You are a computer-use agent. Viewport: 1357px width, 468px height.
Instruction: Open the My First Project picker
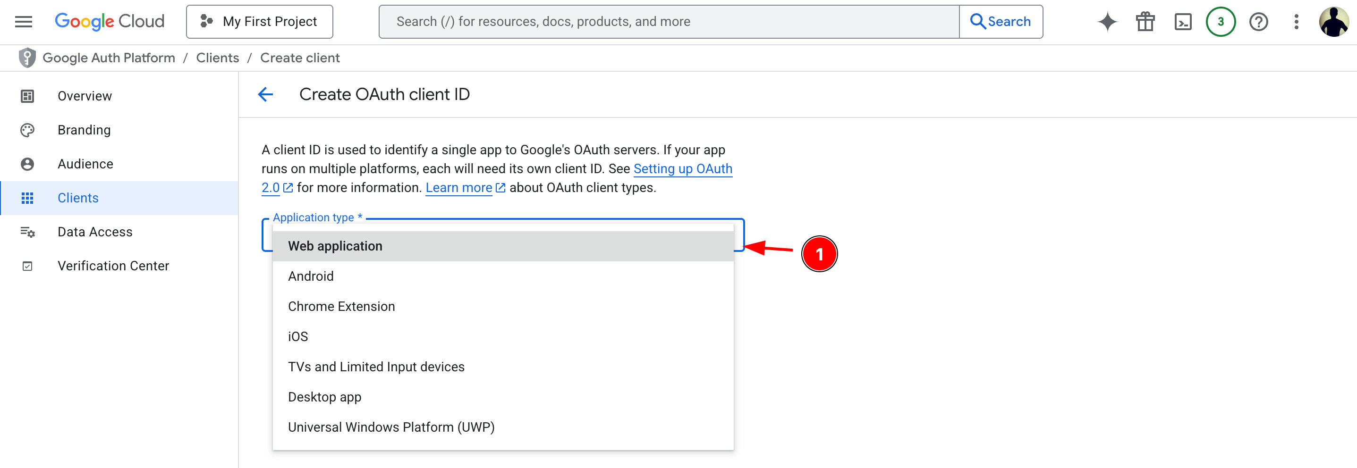[x=259, y=22]
